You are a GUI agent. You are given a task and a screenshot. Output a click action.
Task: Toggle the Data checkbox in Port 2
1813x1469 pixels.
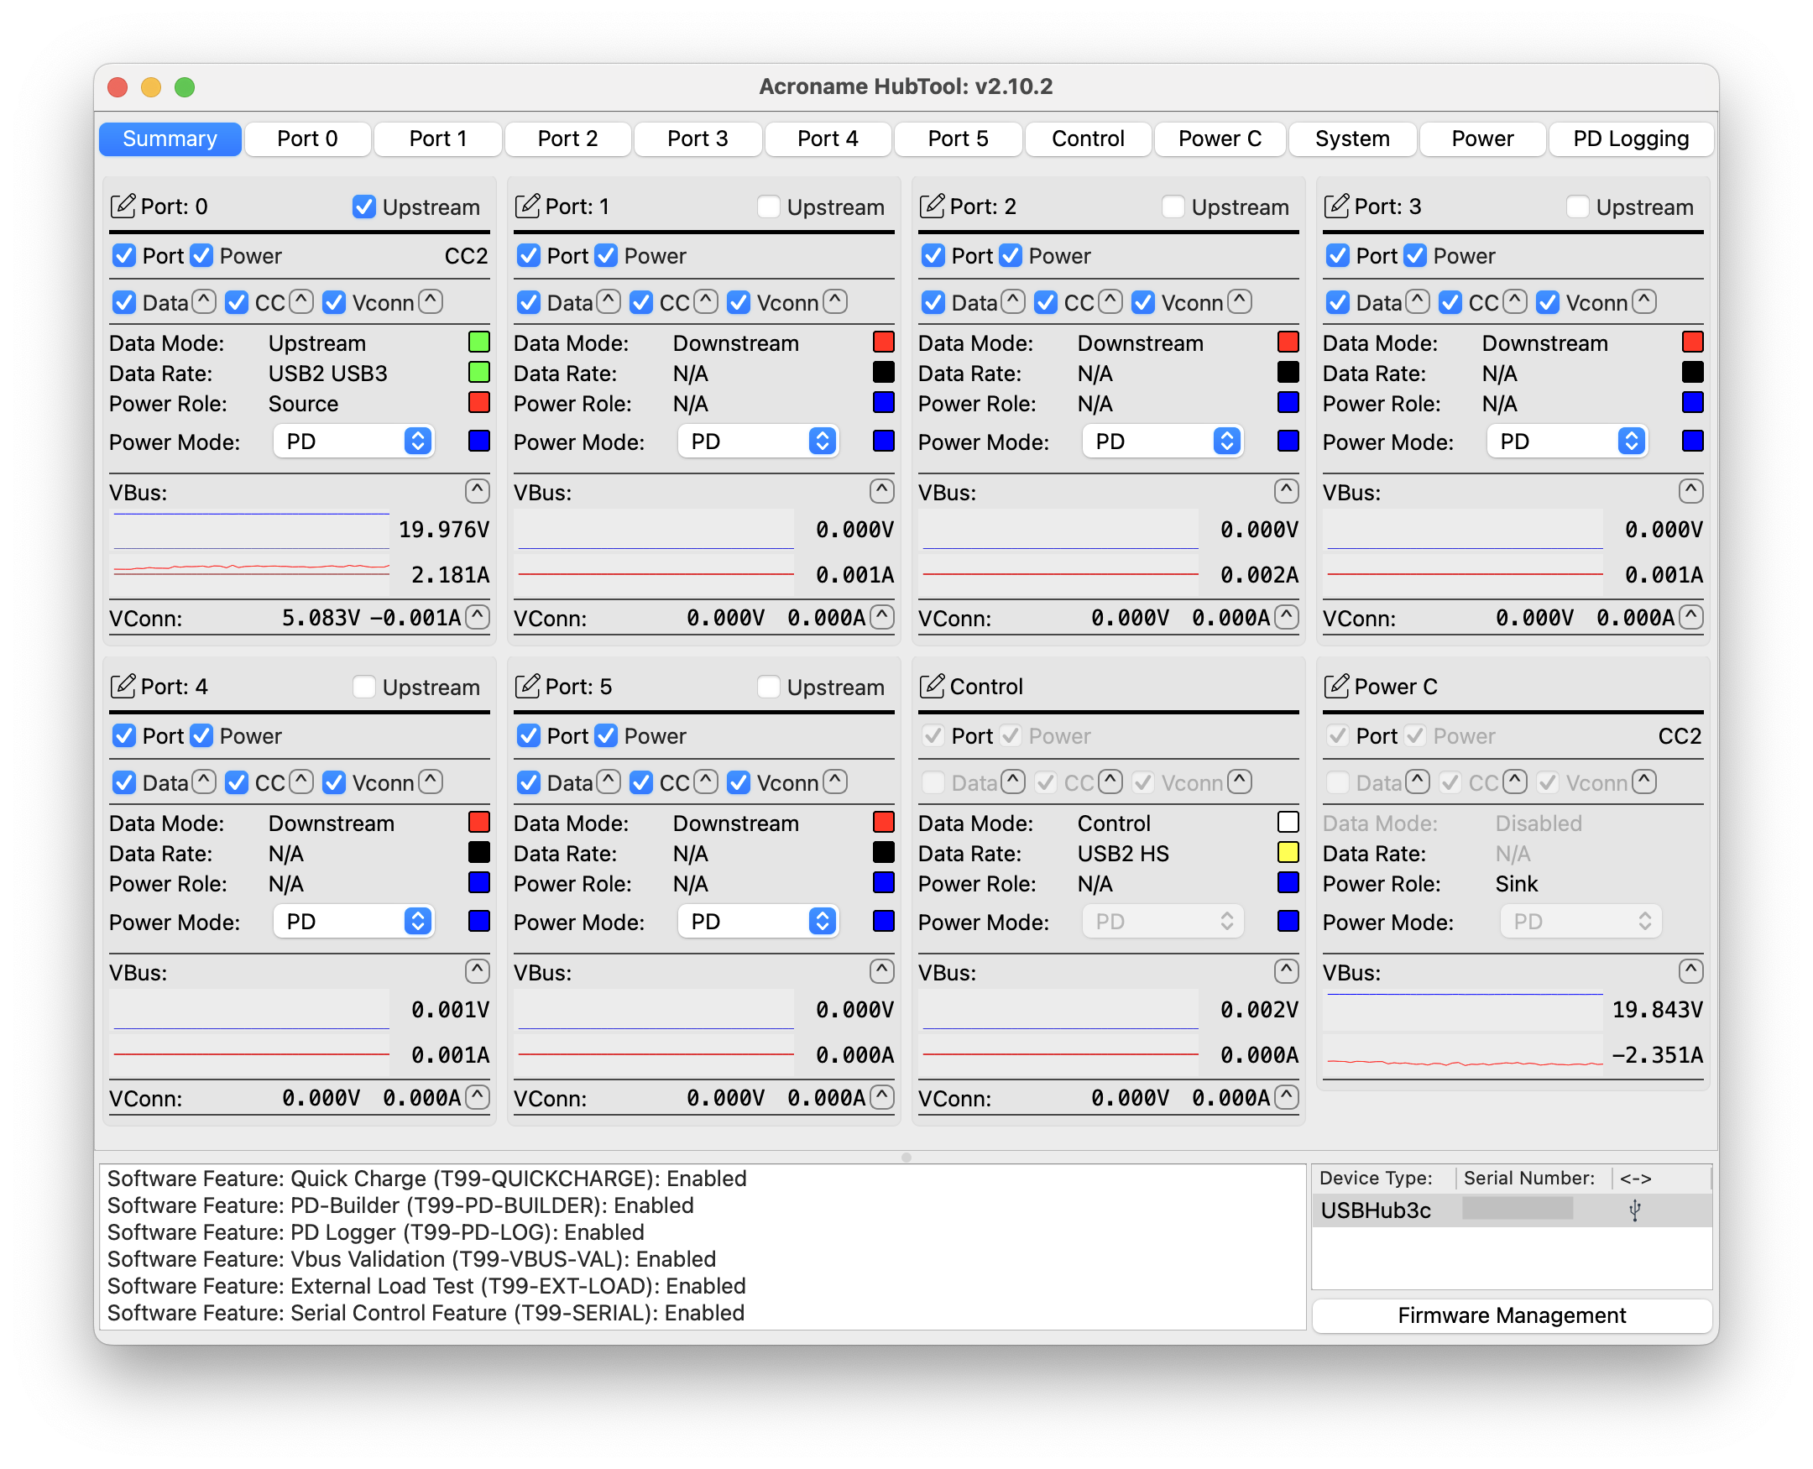(933, 302)
